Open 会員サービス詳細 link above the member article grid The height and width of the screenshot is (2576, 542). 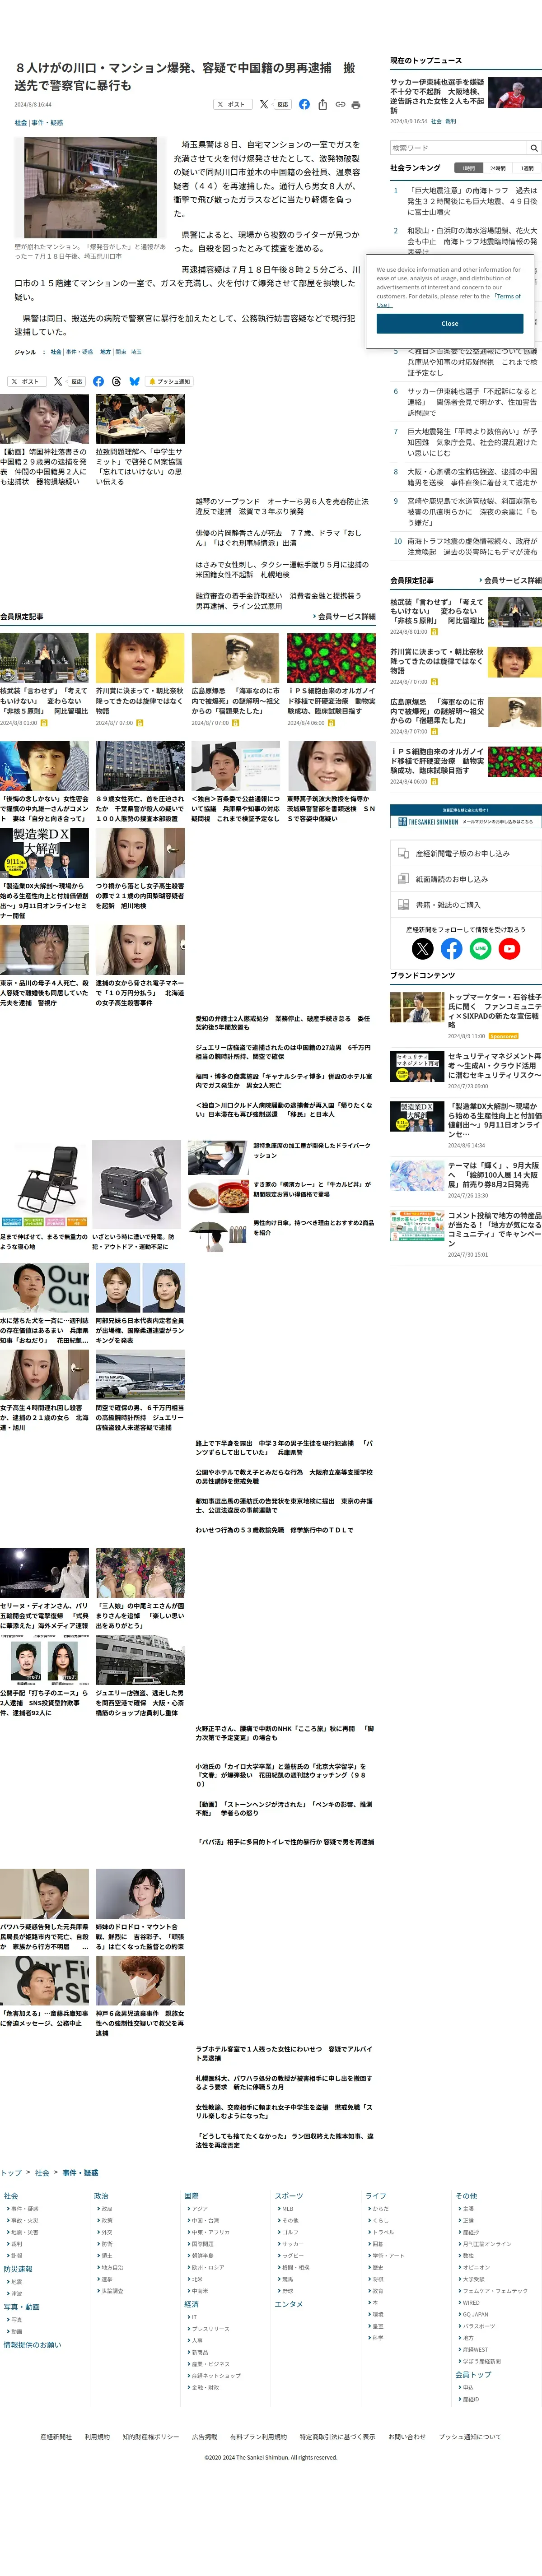pyautogui.click(x=345, y=616)
